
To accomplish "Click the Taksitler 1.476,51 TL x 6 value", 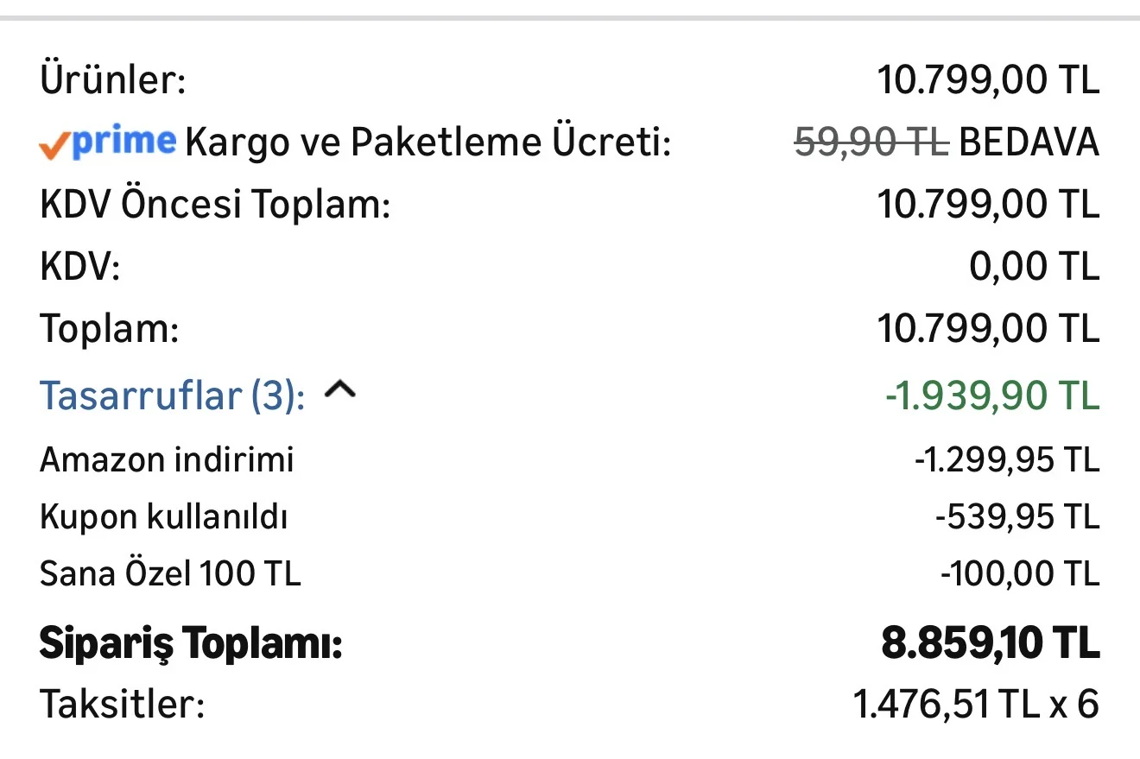I will point(976,705).
